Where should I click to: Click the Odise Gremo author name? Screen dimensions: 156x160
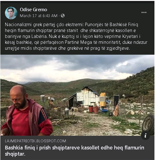[x=33, y=10]
